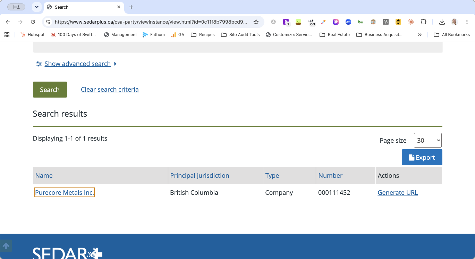475x259 pixels.
Task: Open the All Bookmarks folder
Action: click(x=451, y=35)
